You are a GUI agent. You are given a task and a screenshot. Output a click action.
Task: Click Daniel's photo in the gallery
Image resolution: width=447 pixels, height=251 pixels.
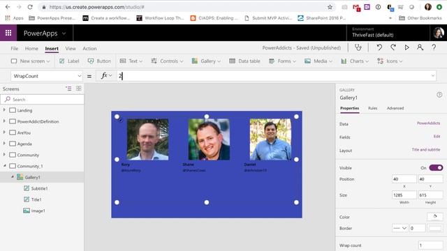[x=270, y=139]
